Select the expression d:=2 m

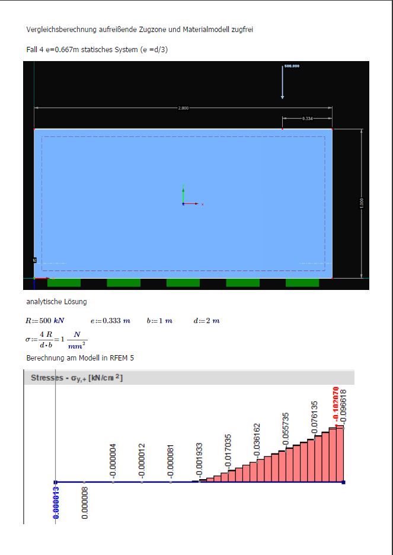pyautogui.click(x=207, y=321)
